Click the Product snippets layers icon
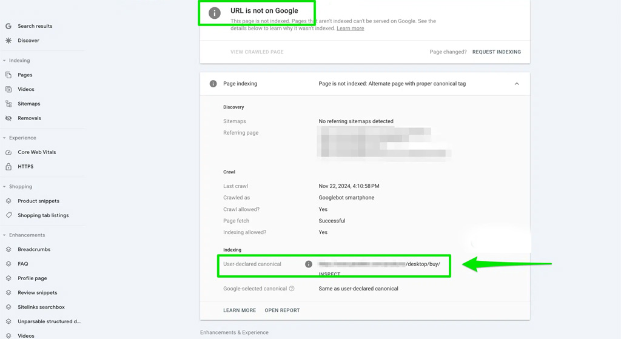This screenshot has width=621, height=339. coord(8,201)
